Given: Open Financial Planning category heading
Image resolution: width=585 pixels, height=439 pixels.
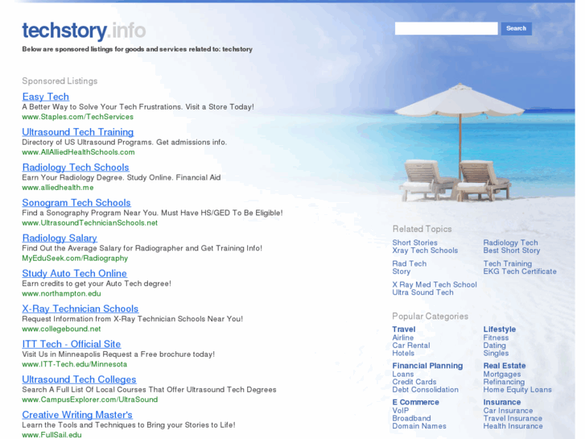Looking at the screenshot, I should point(427,367).
